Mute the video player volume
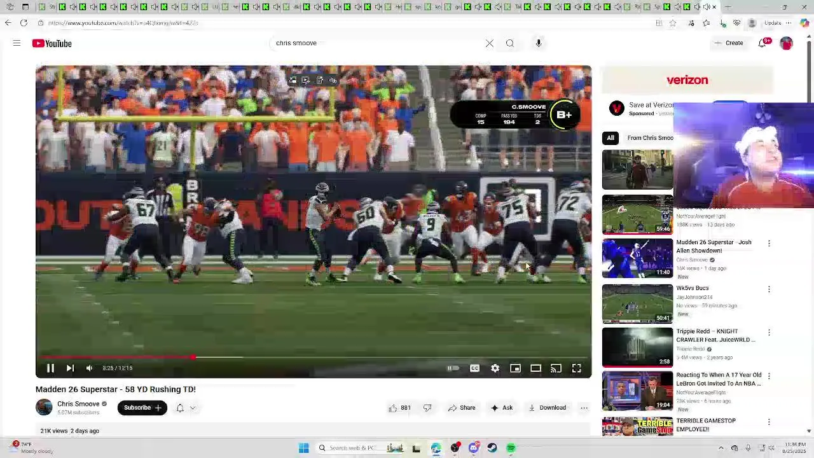The image size is (814, 458). click(x=90, y=368)
